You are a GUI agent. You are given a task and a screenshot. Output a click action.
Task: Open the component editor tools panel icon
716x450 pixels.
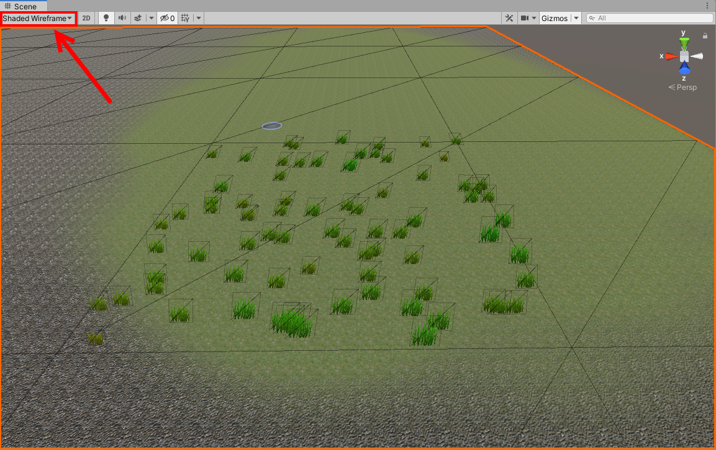tap(509, 18)
